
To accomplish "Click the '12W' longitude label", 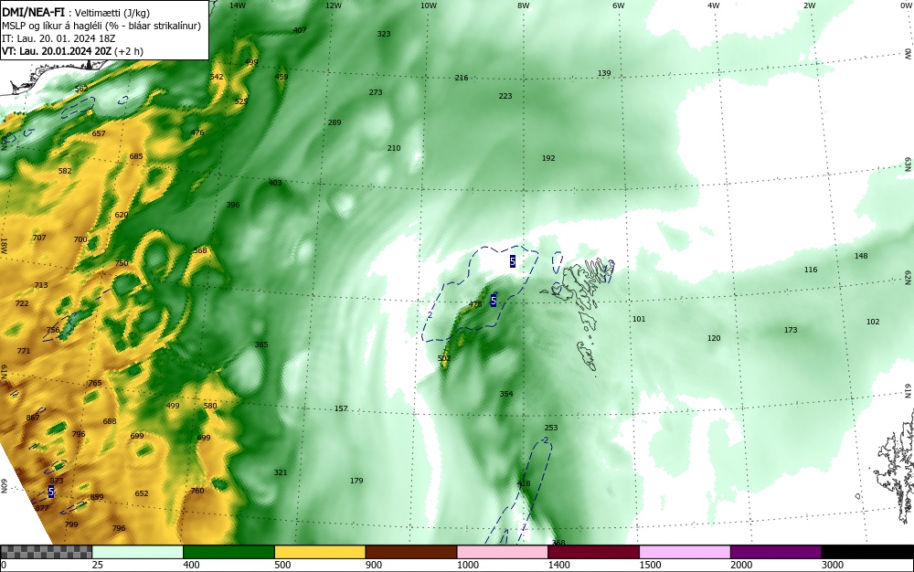I will tap(333, 5).
